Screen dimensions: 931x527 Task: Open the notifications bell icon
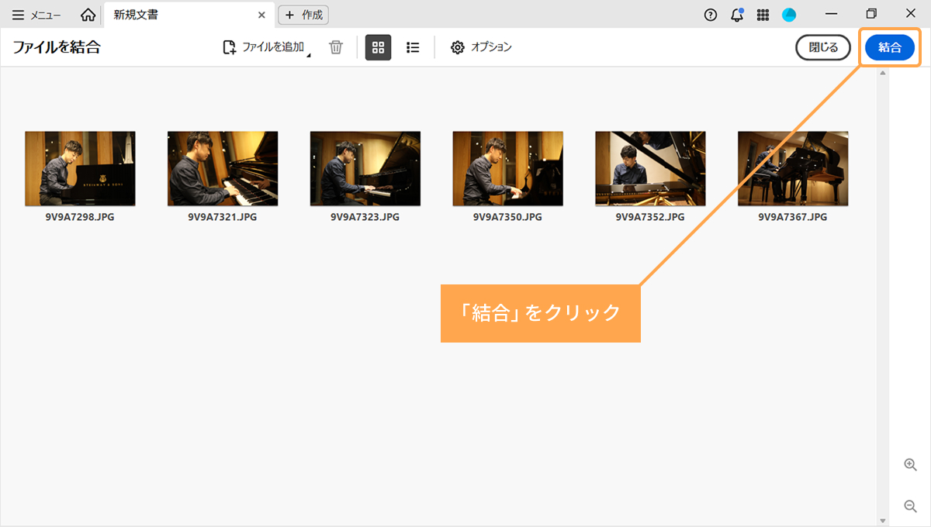[737, 15]
